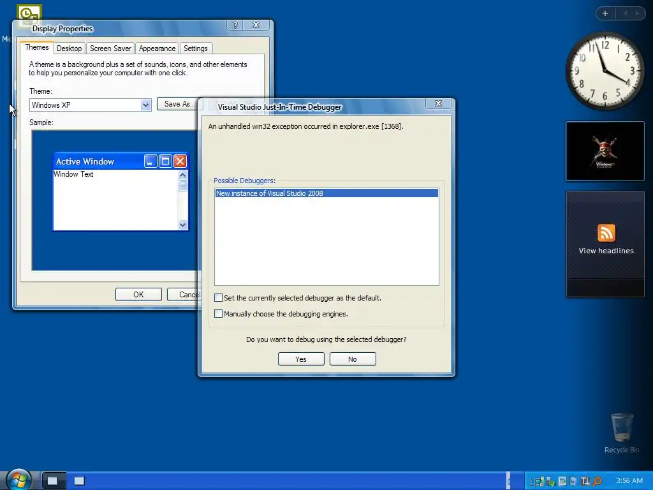
Task: Open the volume speaker tray icon
Action: (x=573, y=481)
